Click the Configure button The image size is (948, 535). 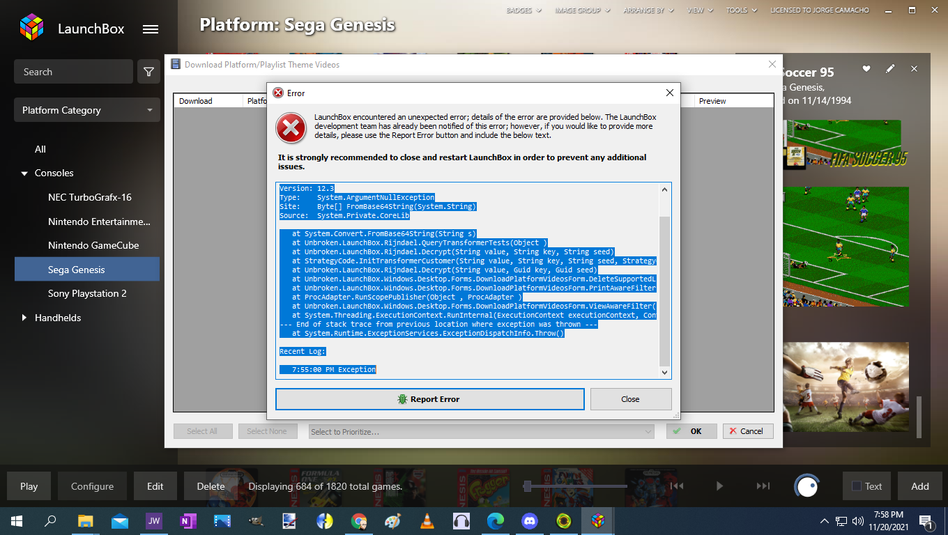tap(92, 486)
